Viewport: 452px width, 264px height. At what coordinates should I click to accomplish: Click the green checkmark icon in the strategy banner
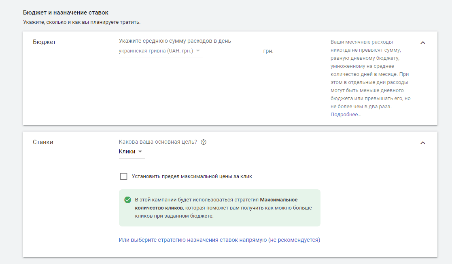[x=127, y=199]
